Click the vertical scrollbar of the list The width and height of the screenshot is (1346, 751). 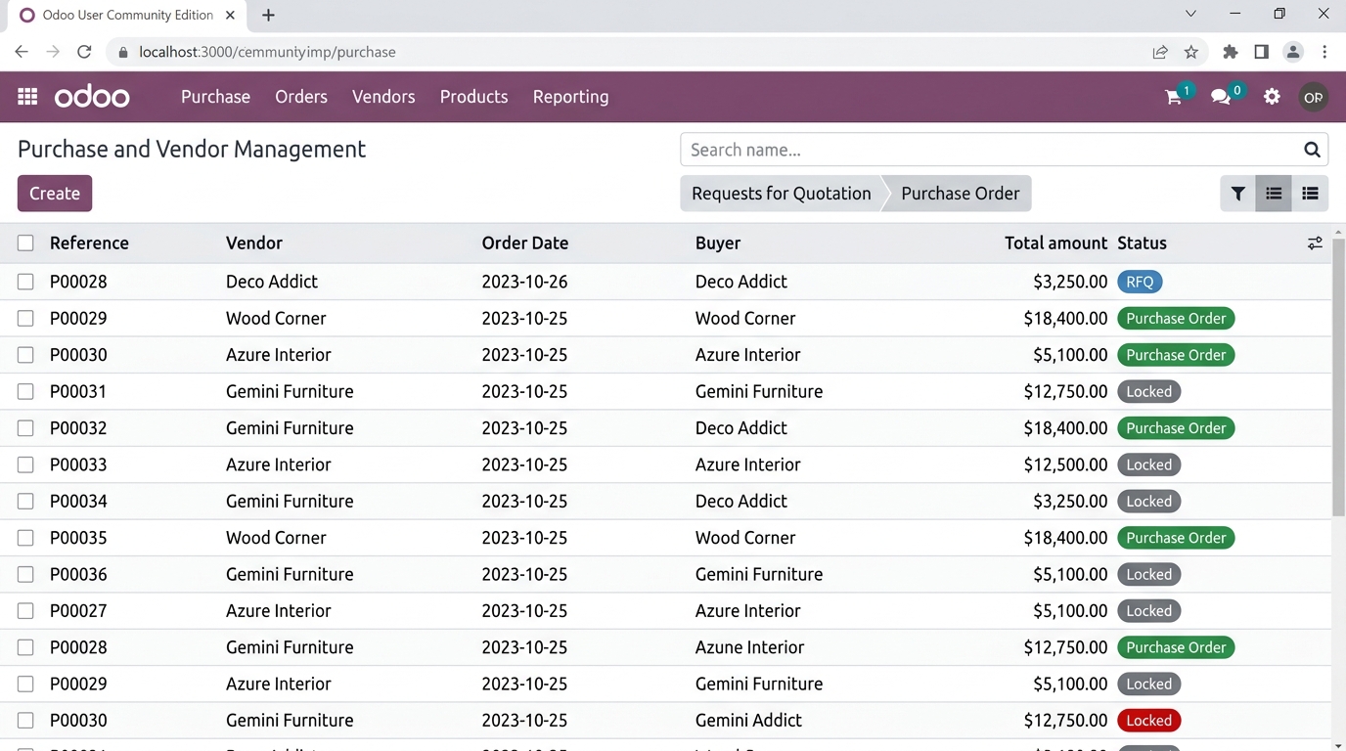[x=1339, y=376]
